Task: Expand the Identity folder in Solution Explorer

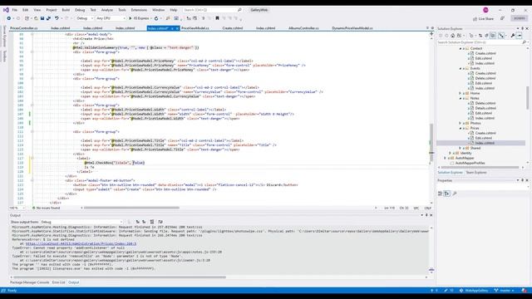Action: [451, 153]
